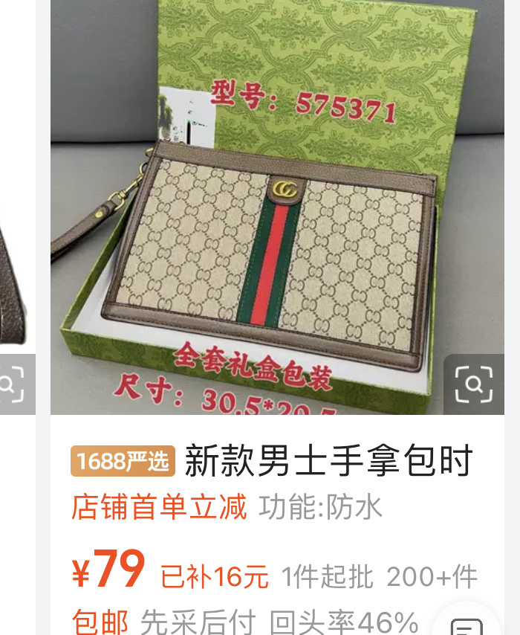Tap the 包邮 free-shipping tag
The height and width of the screenshot is (635, 520).
[100, 622]
